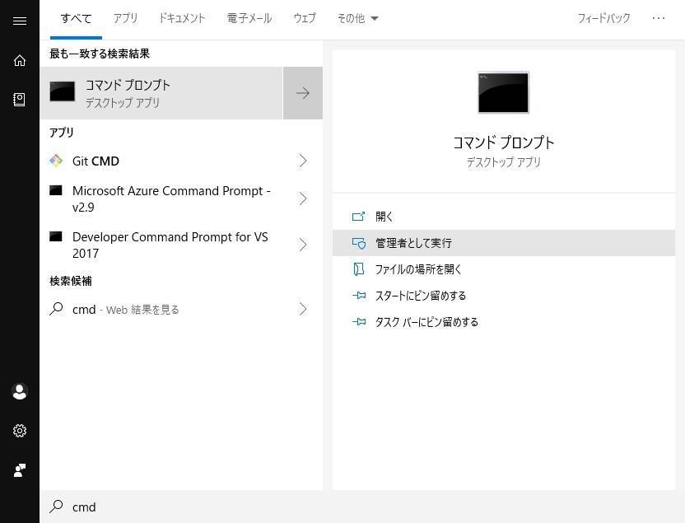Screen dimensions: 685x523
Task: Click the search magnifier in the search box
Action: [56, 507]
